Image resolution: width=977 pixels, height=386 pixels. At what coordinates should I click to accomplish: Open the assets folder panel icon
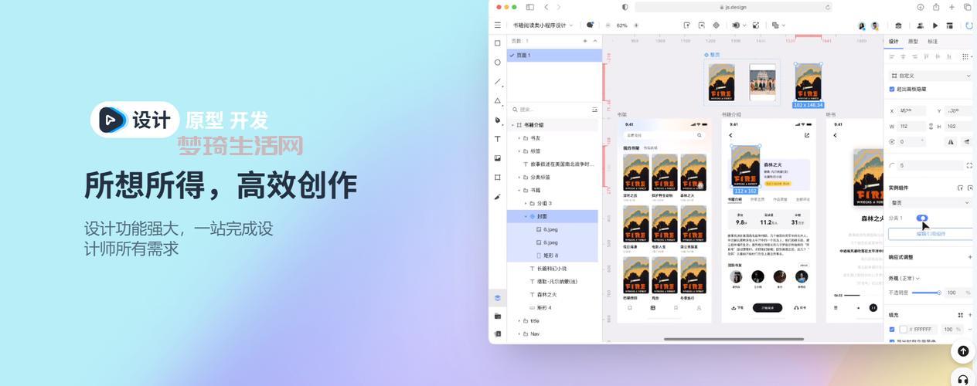point(498,316)
